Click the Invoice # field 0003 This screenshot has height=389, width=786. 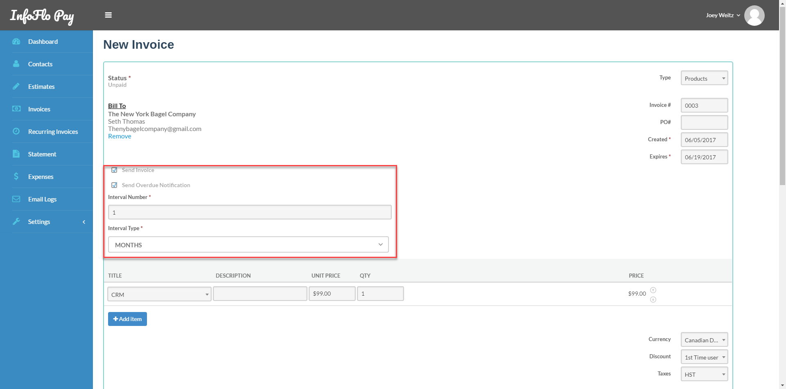[x=704, y=105]
